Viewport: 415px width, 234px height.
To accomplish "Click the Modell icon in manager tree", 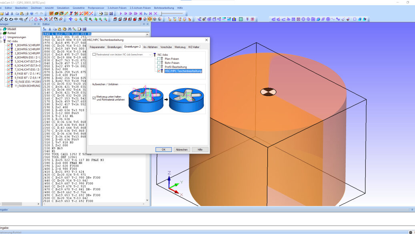I will [4, 29].
